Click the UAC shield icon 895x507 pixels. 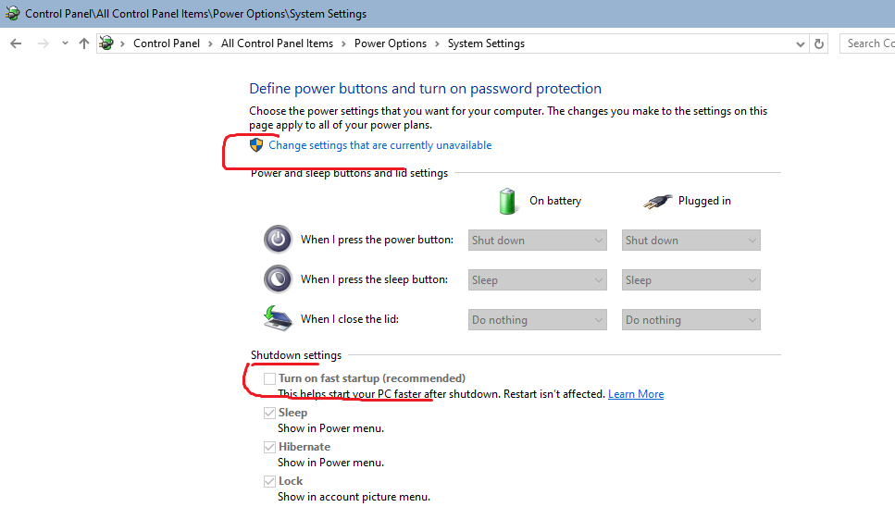coord(256,145)
